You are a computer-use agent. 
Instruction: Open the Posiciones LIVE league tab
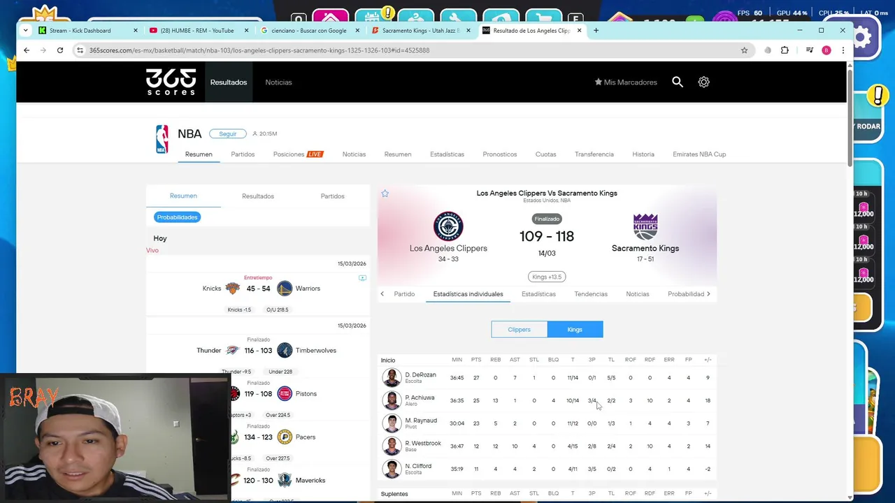[298, 154]
